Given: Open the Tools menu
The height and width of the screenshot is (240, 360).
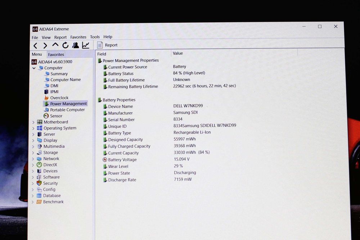Looking at the screenshot, I should (x=95, y=37).
